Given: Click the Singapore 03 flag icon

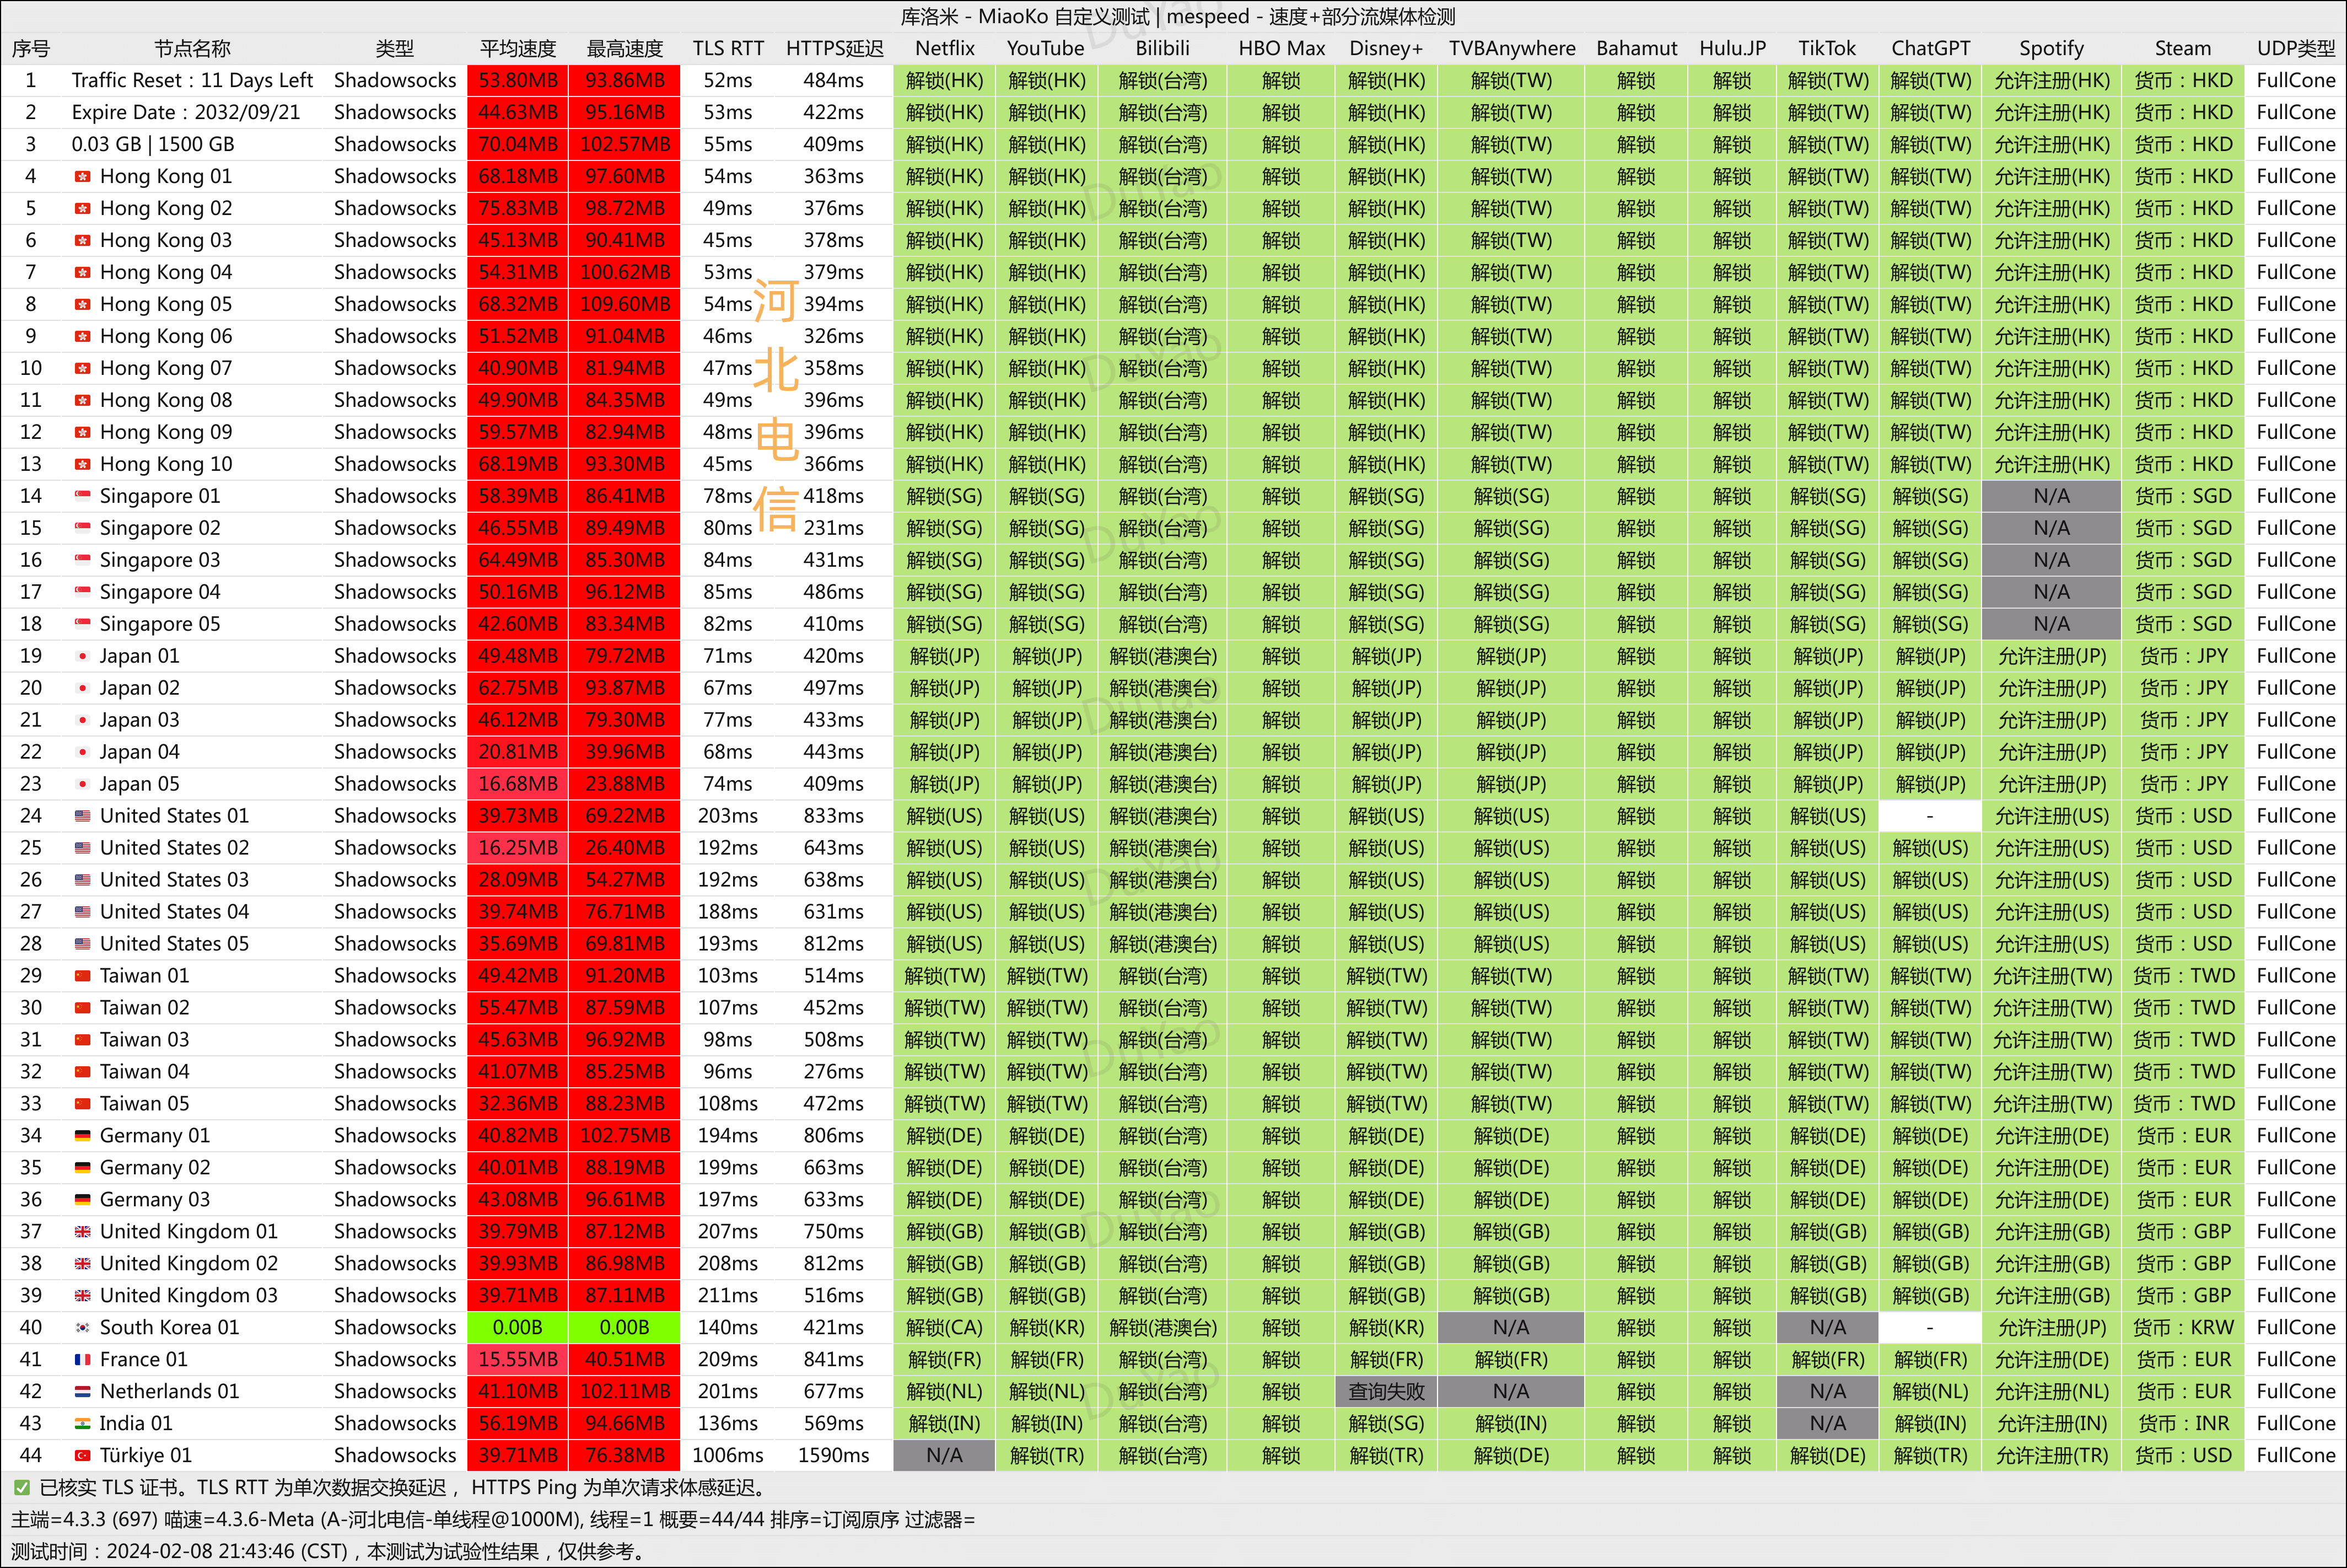Looking at the screenshot, I should (83, 560).
